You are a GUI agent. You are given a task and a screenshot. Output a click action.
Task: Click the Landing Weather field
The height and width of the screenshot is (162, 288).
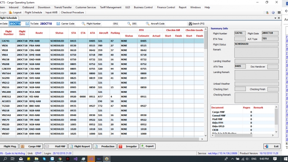click(x=257, y=61)
